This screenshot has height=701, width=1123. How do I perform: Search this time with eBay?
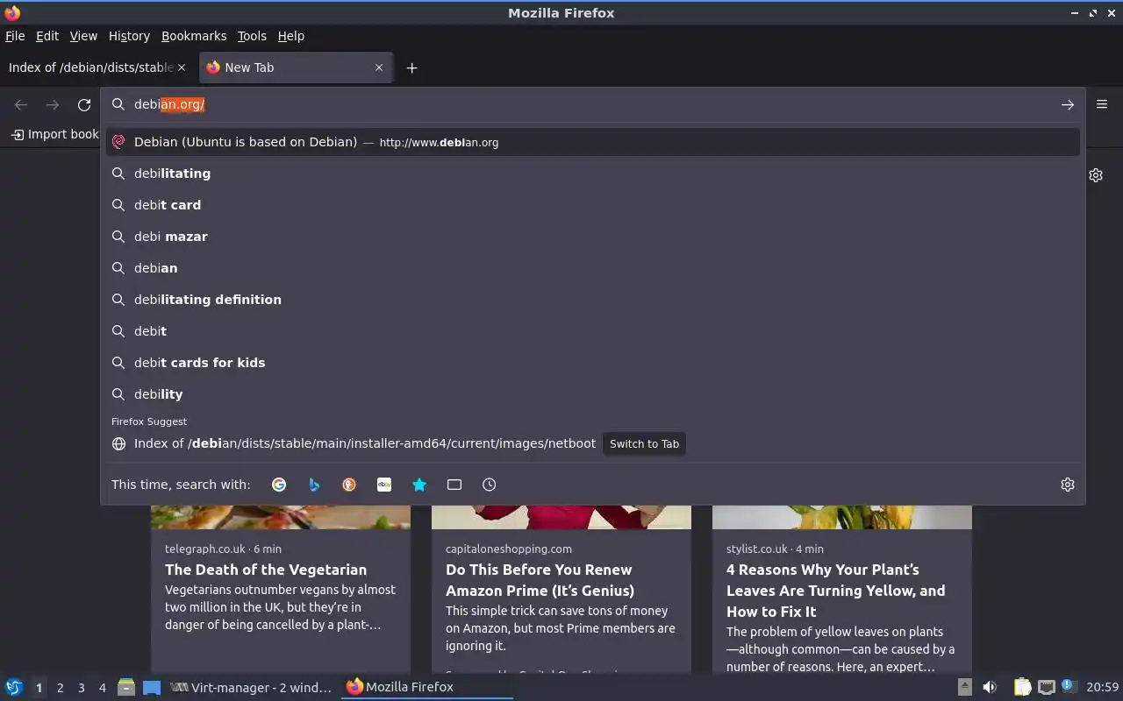[x=384, y=485]
